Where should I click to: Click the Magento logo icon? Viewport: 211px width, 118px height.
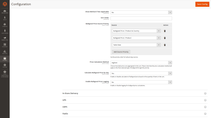[5, 4]
